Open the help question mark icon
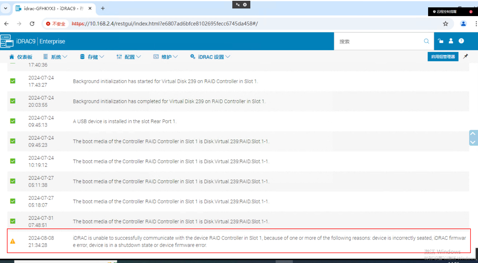The image size is (478, 263). tap(461, 41)
